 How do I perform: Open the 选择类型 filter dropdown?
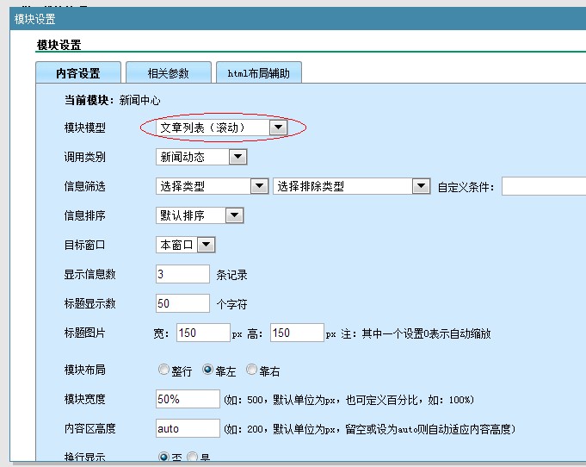pyautogui.click(x=212, y=186)
